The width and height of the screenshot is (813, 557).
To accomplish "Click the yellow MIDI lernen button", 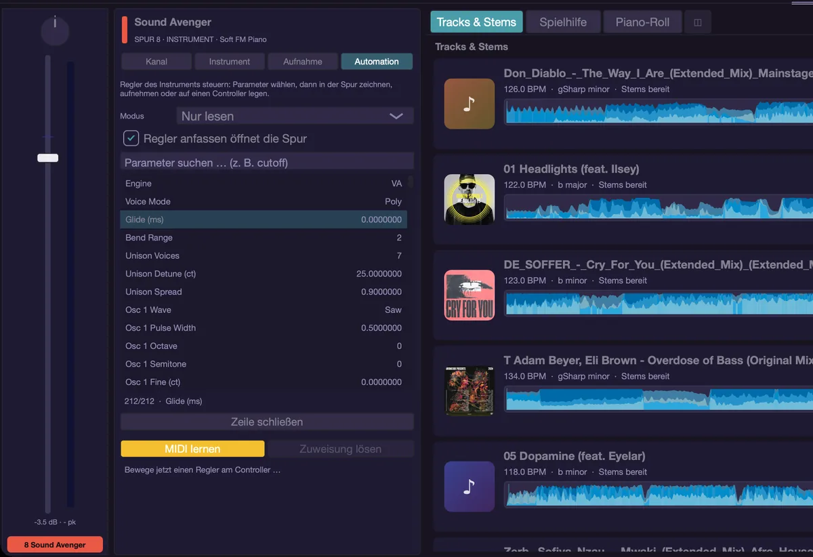I will tap(192, 449).
